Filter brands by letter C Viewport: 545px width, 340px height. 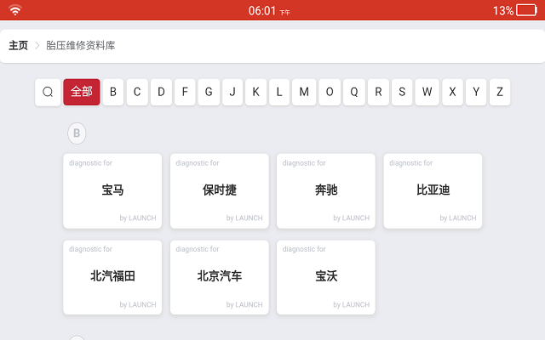(x=137, y=92)
